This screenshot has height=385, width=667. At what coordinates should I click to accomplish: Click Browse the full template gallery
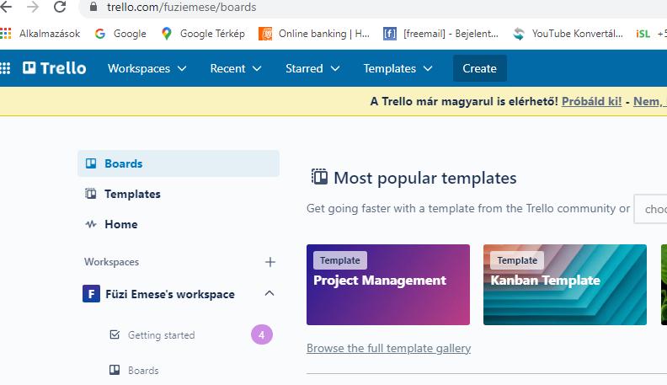pos(388,348)
